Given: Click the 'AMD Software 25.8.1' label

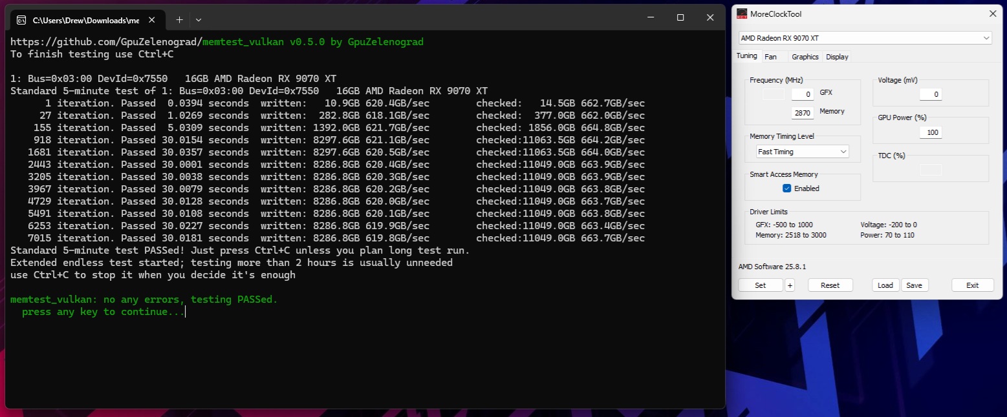Looking at the screenshot, I should pyautogui.click(x=772, y=267).
